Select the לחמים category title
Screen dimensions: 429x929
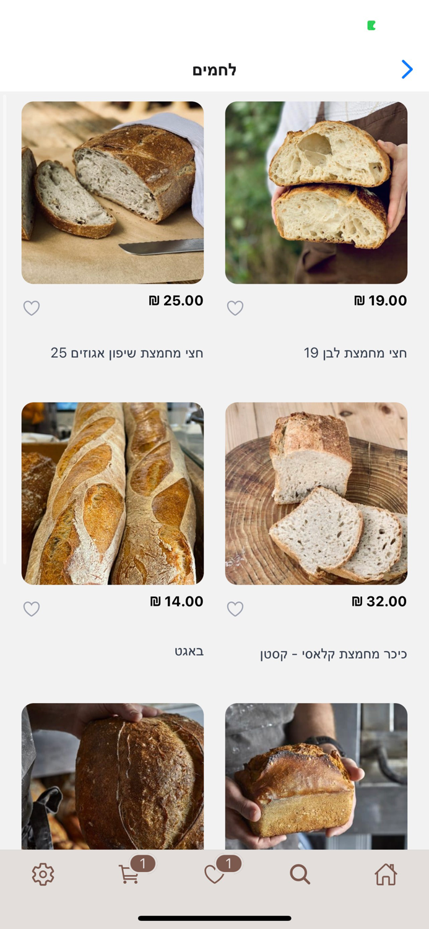(x=215, y=69)
